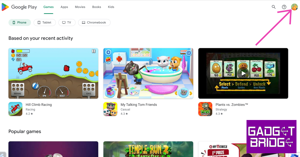Click the 4.3 star rating of My Talking Tom Friends
Screen dimensions: 300x157
pyautogui.click(x=124, y=114)
